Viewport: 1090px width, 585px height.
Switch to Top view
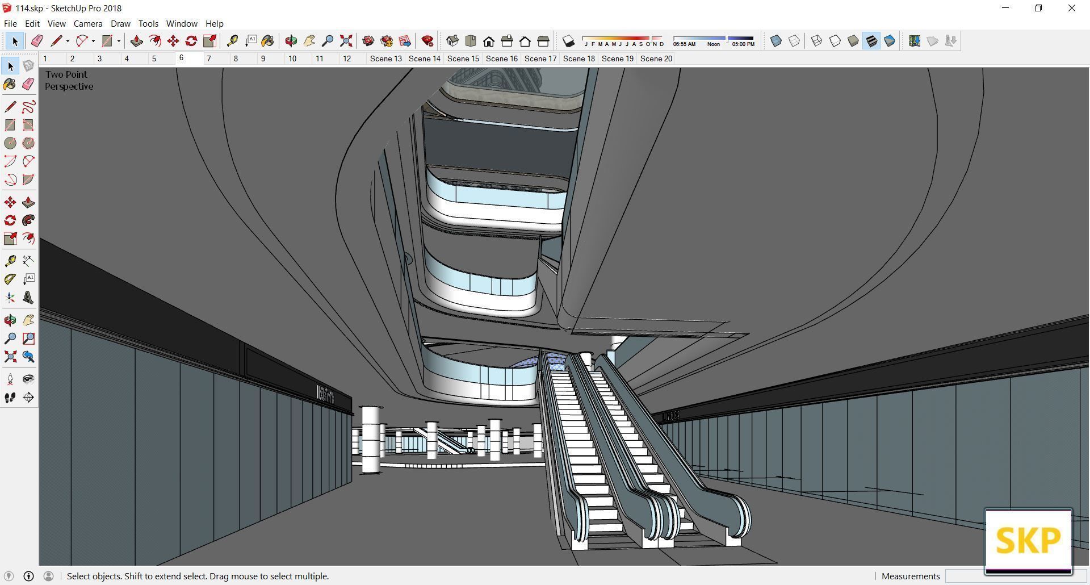(x=471, y=41)
